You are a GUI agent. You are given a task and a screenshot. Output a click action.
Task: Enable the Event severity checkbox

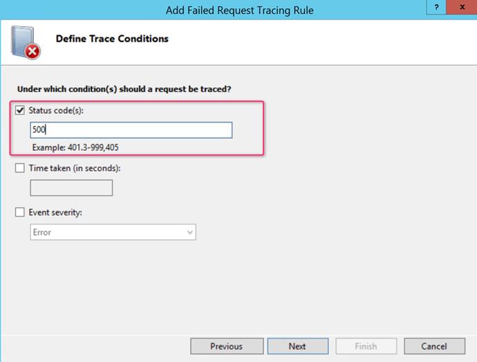(20, 212)
